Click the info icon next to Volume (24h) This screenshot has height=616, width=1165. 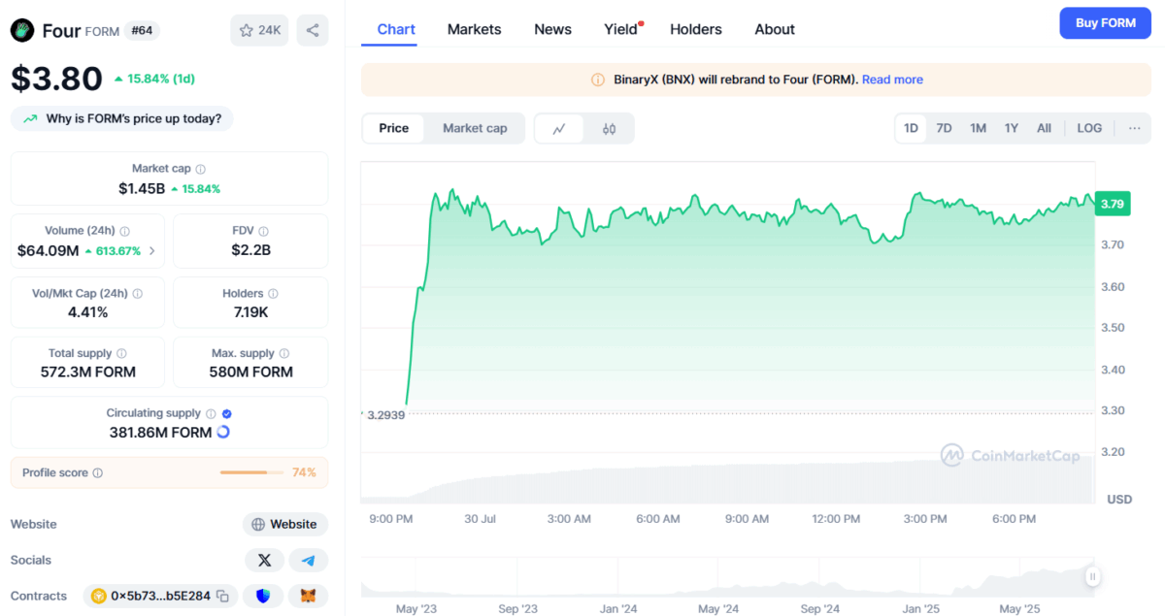(125, 231)
